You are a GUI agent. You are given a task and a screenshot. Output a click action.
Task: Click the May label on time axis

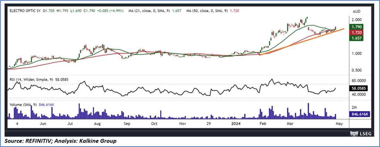tap(339, 124)
